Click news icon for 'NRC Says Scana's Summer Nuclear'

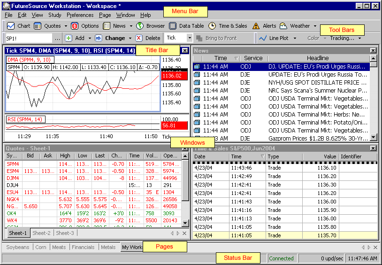pos(197,91)
